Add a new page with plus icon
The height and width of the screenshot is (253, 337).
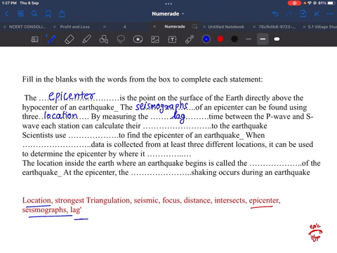[303, 14]
